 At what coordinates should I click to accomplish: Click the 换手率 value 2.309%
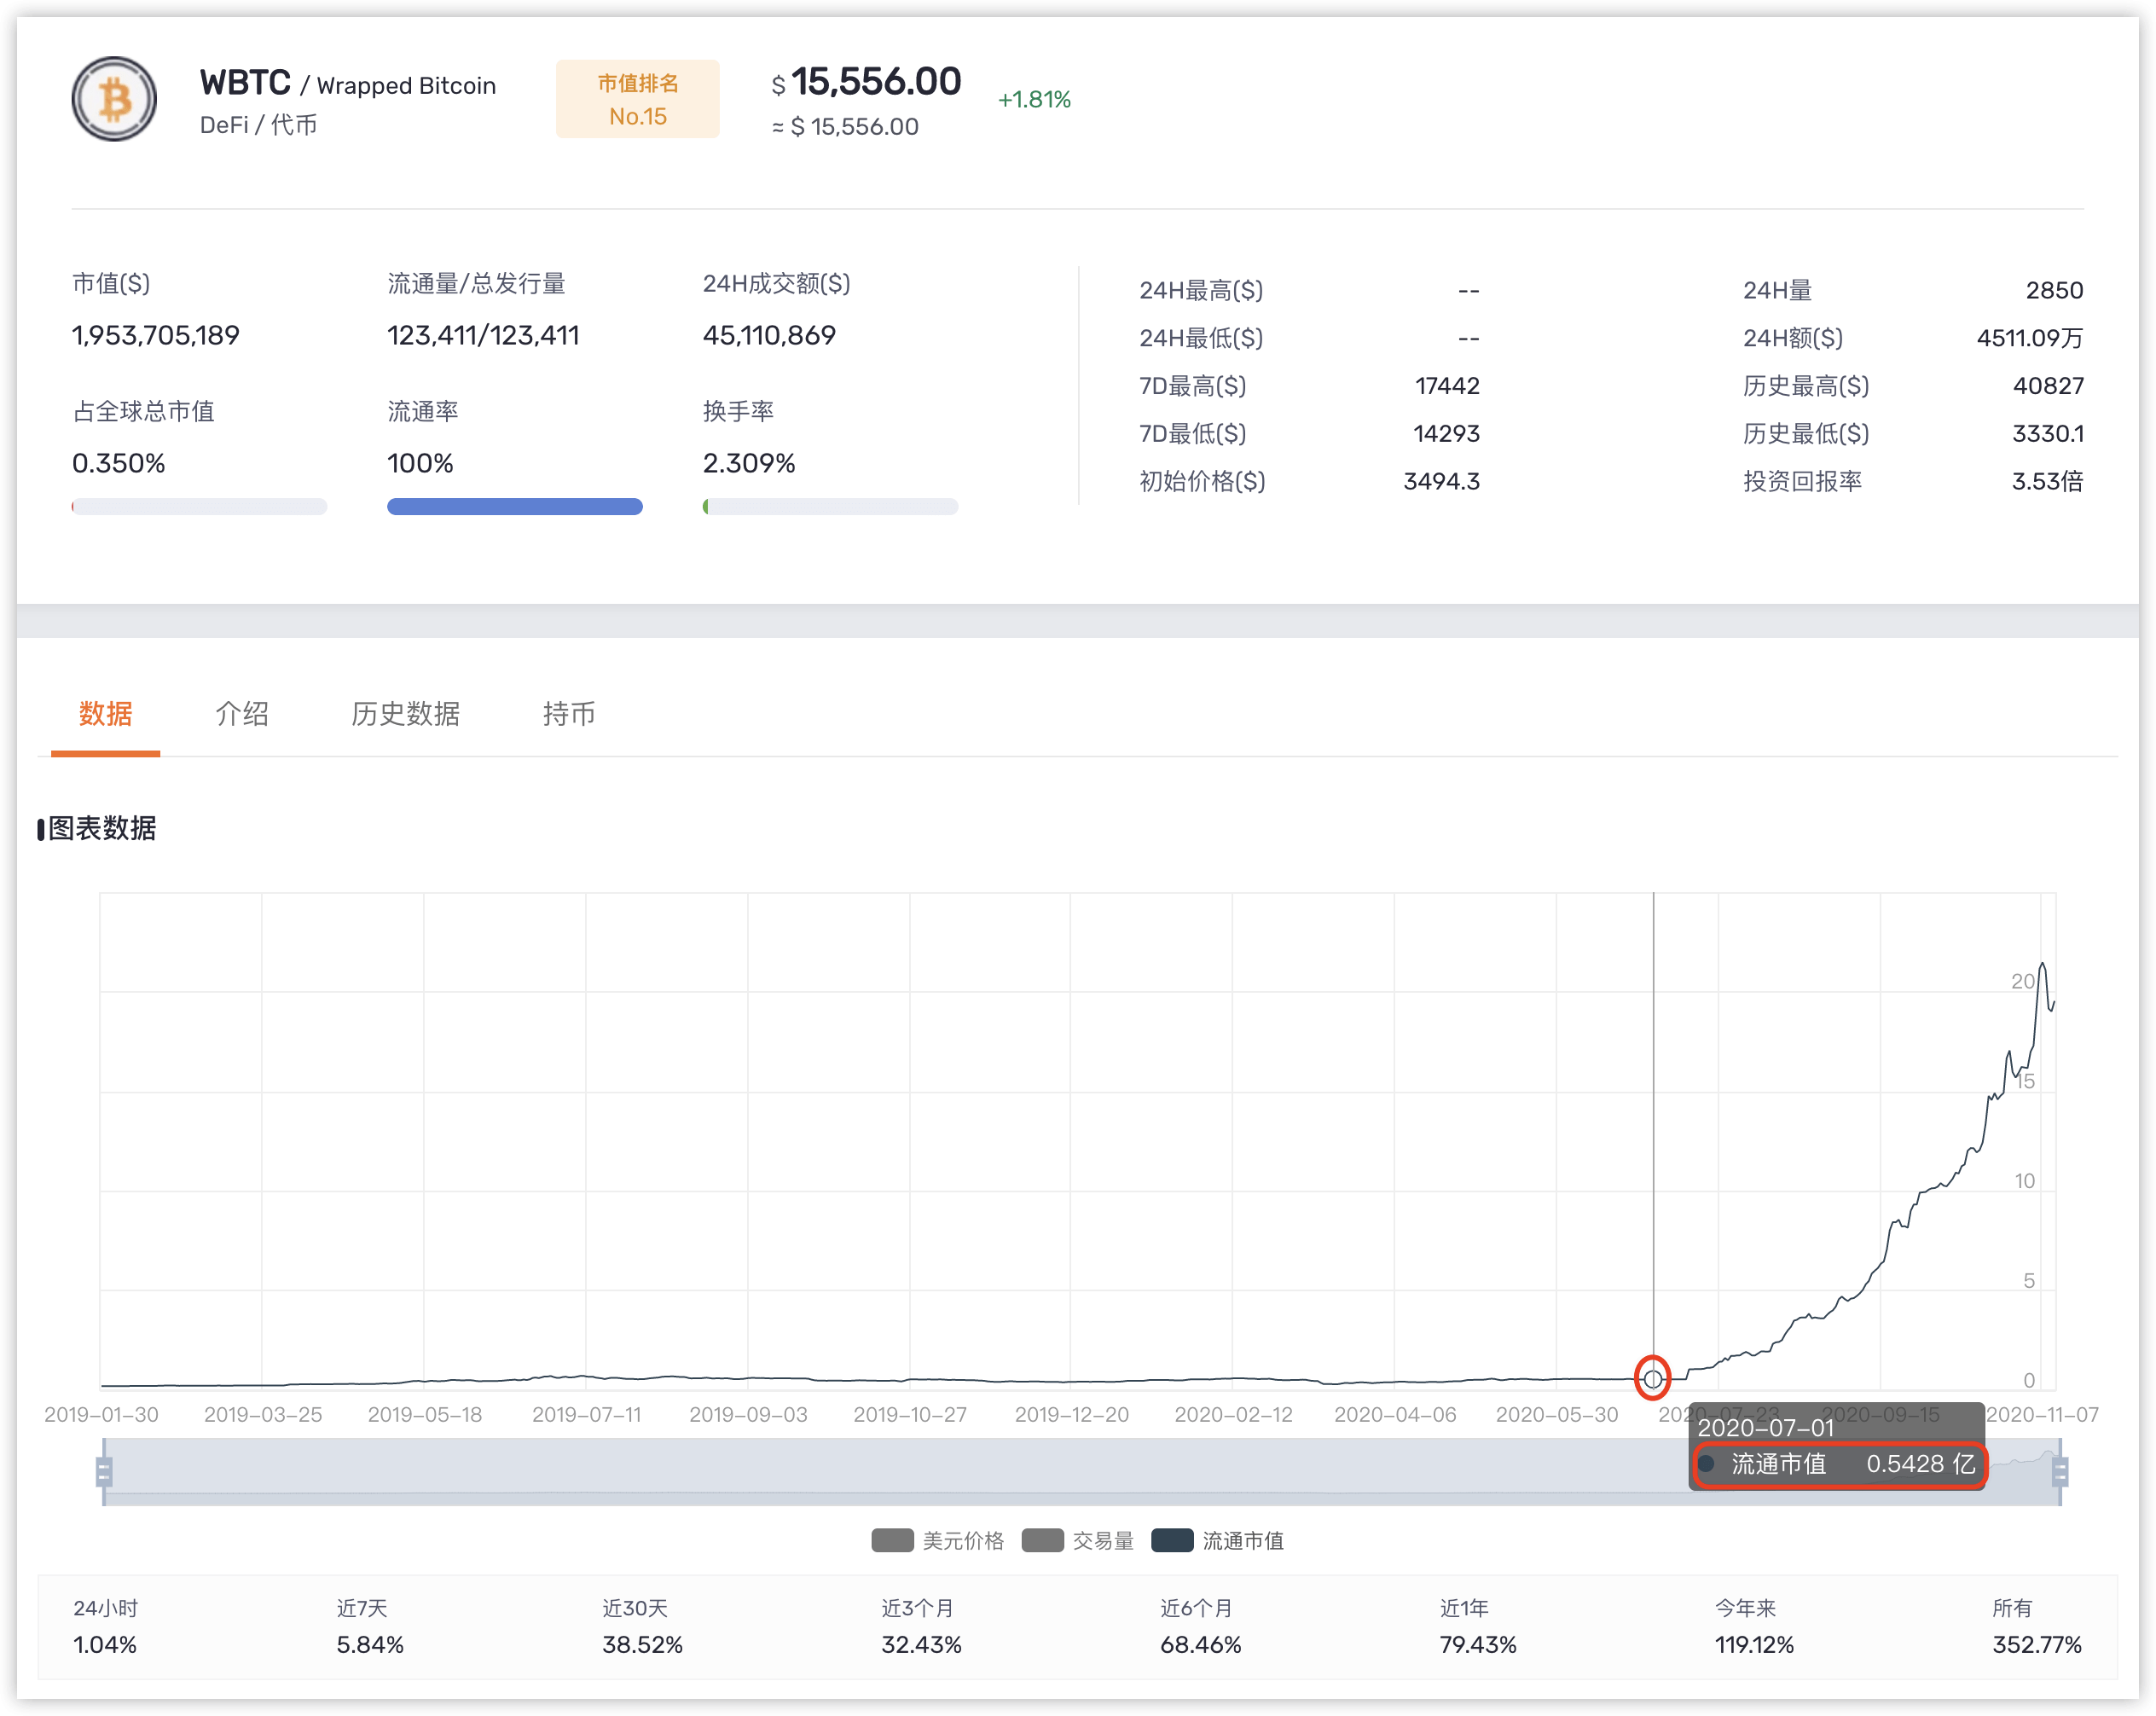coord(749,463)
